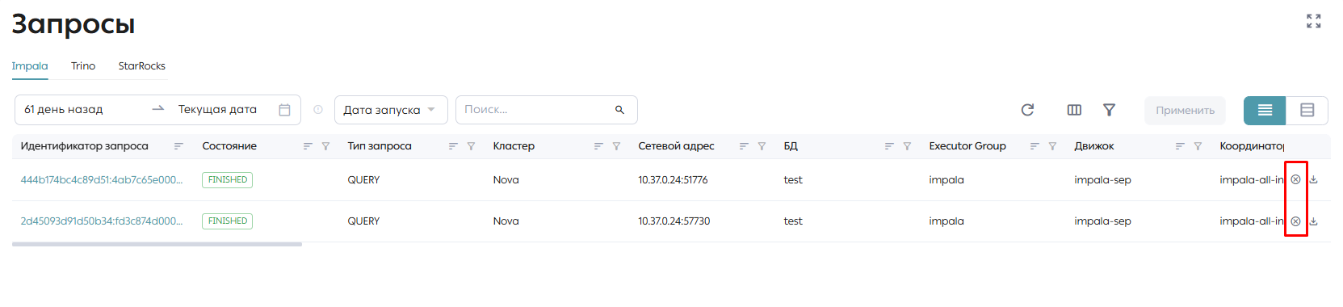Cancel the first query with circled X
Screen dimensions: 1343x307
pos(1295,179)
